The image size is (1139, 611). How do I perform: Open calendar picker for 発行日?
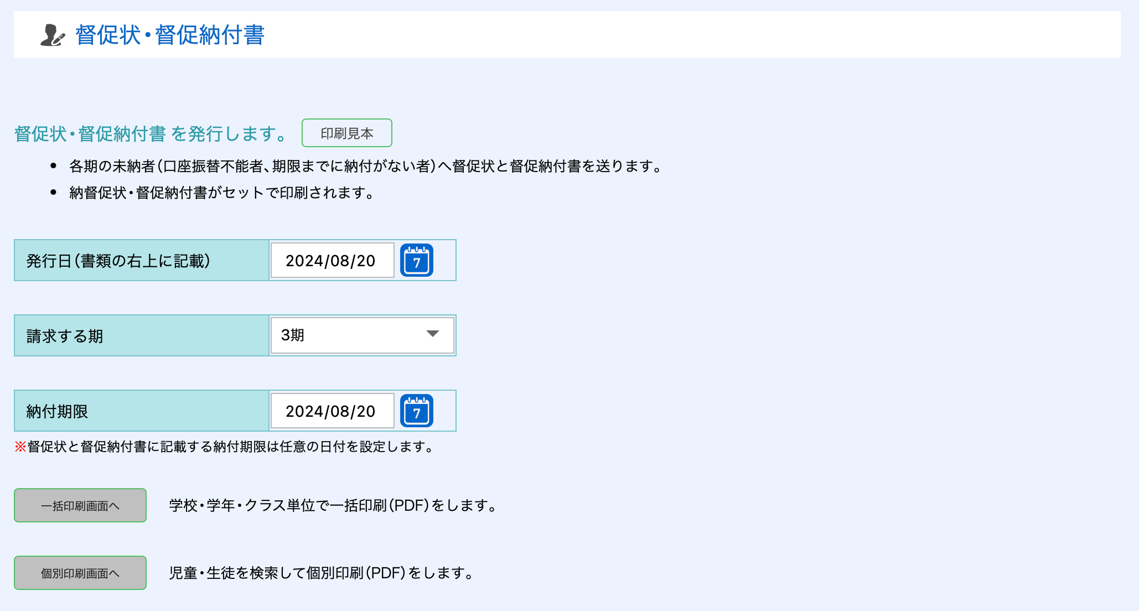(x=416, y=261)
